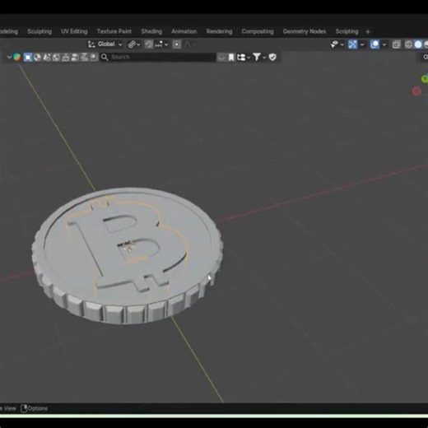
Task: Click the magnifier icon in search bar
Action: (105, 57)
